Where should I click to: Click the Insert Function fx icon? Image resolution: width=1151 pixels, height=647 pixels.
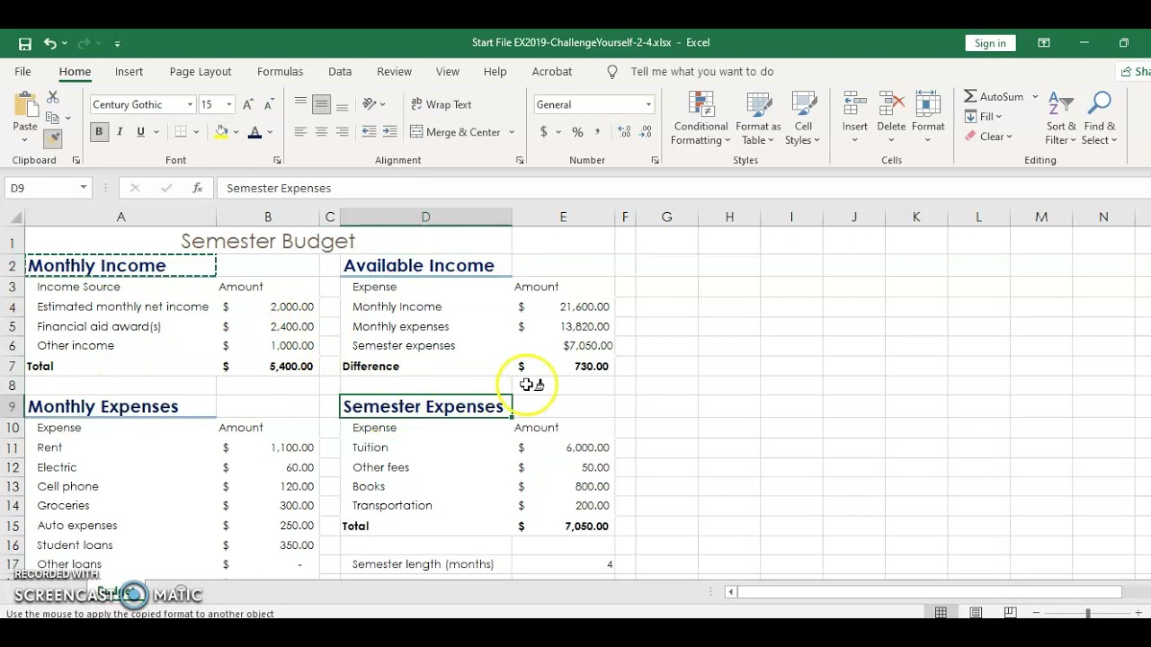(x=197, y=188)
